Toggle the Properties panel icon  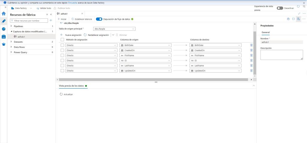[298, 19]
